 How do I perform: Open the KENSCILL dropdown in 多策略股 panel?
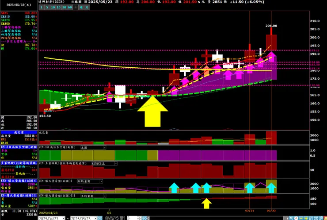point(116,163)
